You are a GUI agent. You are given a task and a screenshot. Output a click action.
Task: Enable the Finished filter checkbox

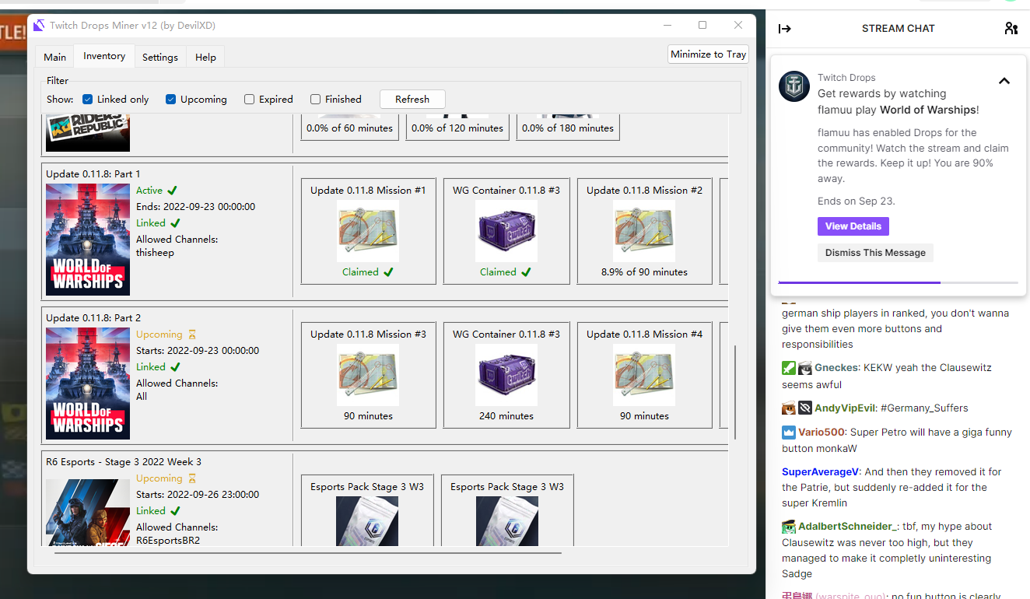tap(315, 99)
